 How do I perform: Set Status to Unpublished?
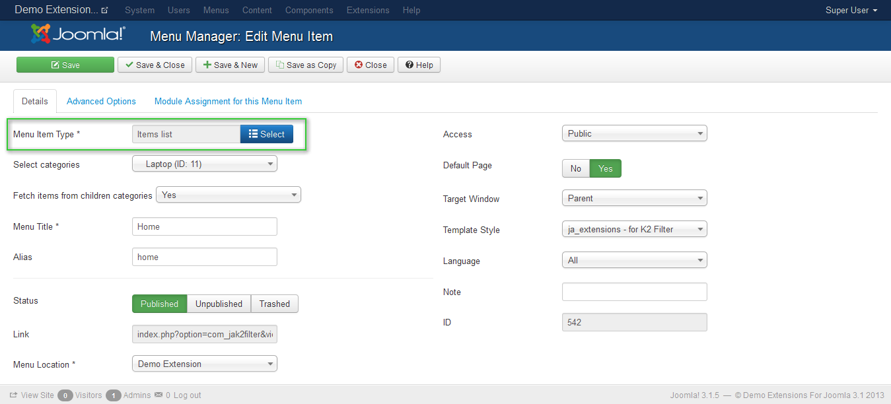tap(219, 304)
